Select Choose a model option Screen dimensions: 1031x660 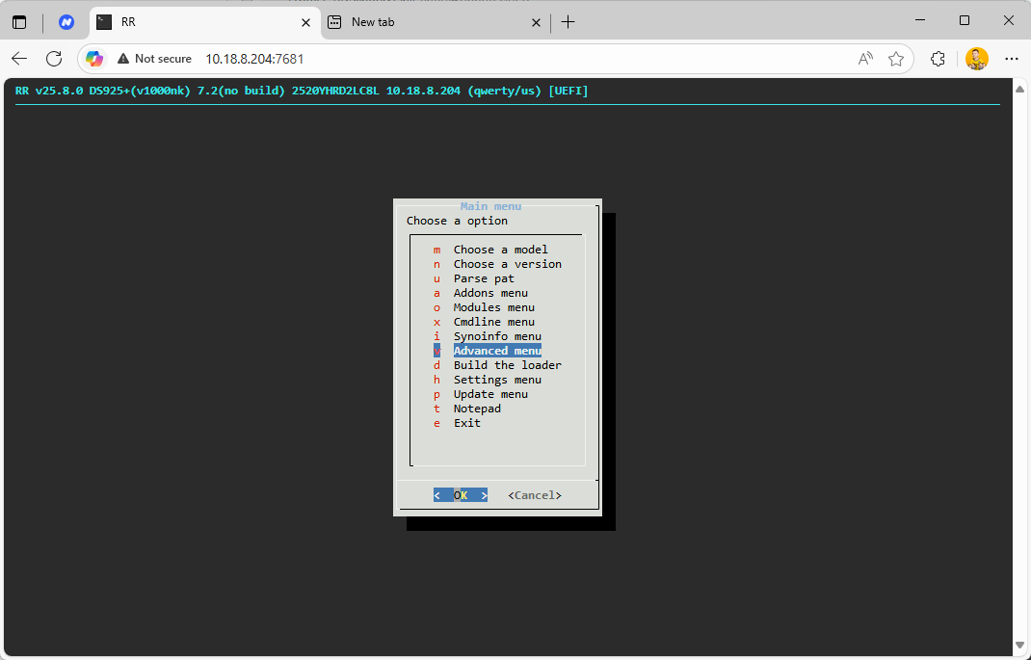coord(500,250)
